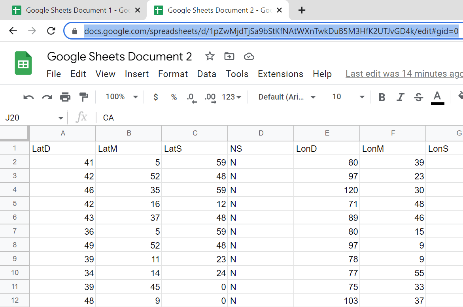Open the Data menu
The image size is (463, 307).
tap(207, 74)
